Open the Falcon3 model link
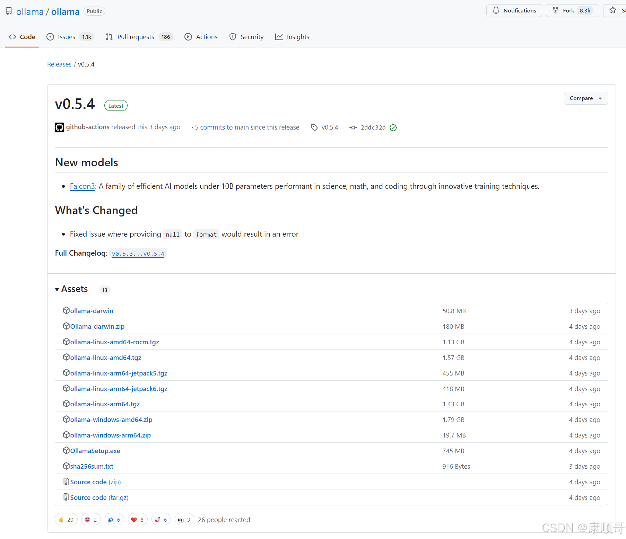The image size is (626, 539). (x=82, y=186)
